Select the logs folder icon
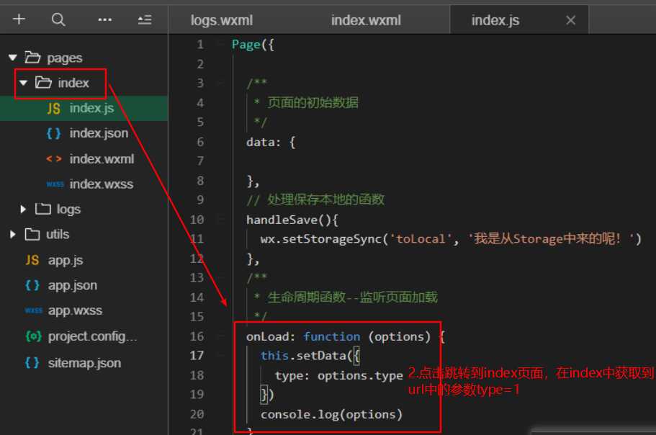Screen dimensions: 656x435 [x=43, y=208]
